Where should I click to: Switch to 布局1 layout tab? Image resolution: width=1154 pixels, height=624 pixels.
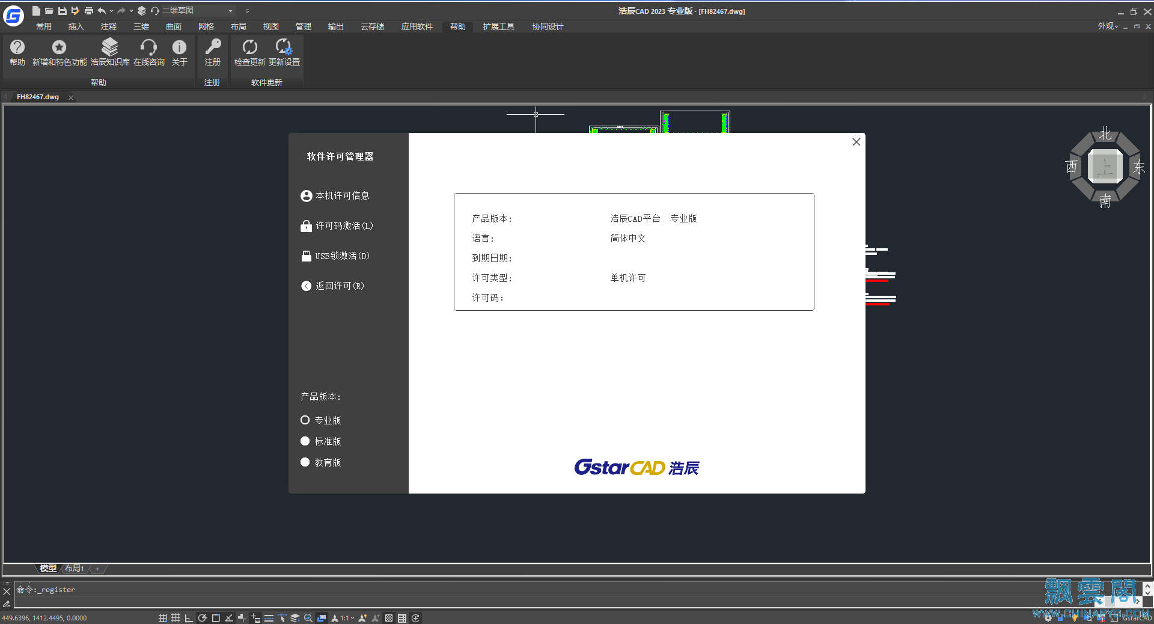[75, 568]
